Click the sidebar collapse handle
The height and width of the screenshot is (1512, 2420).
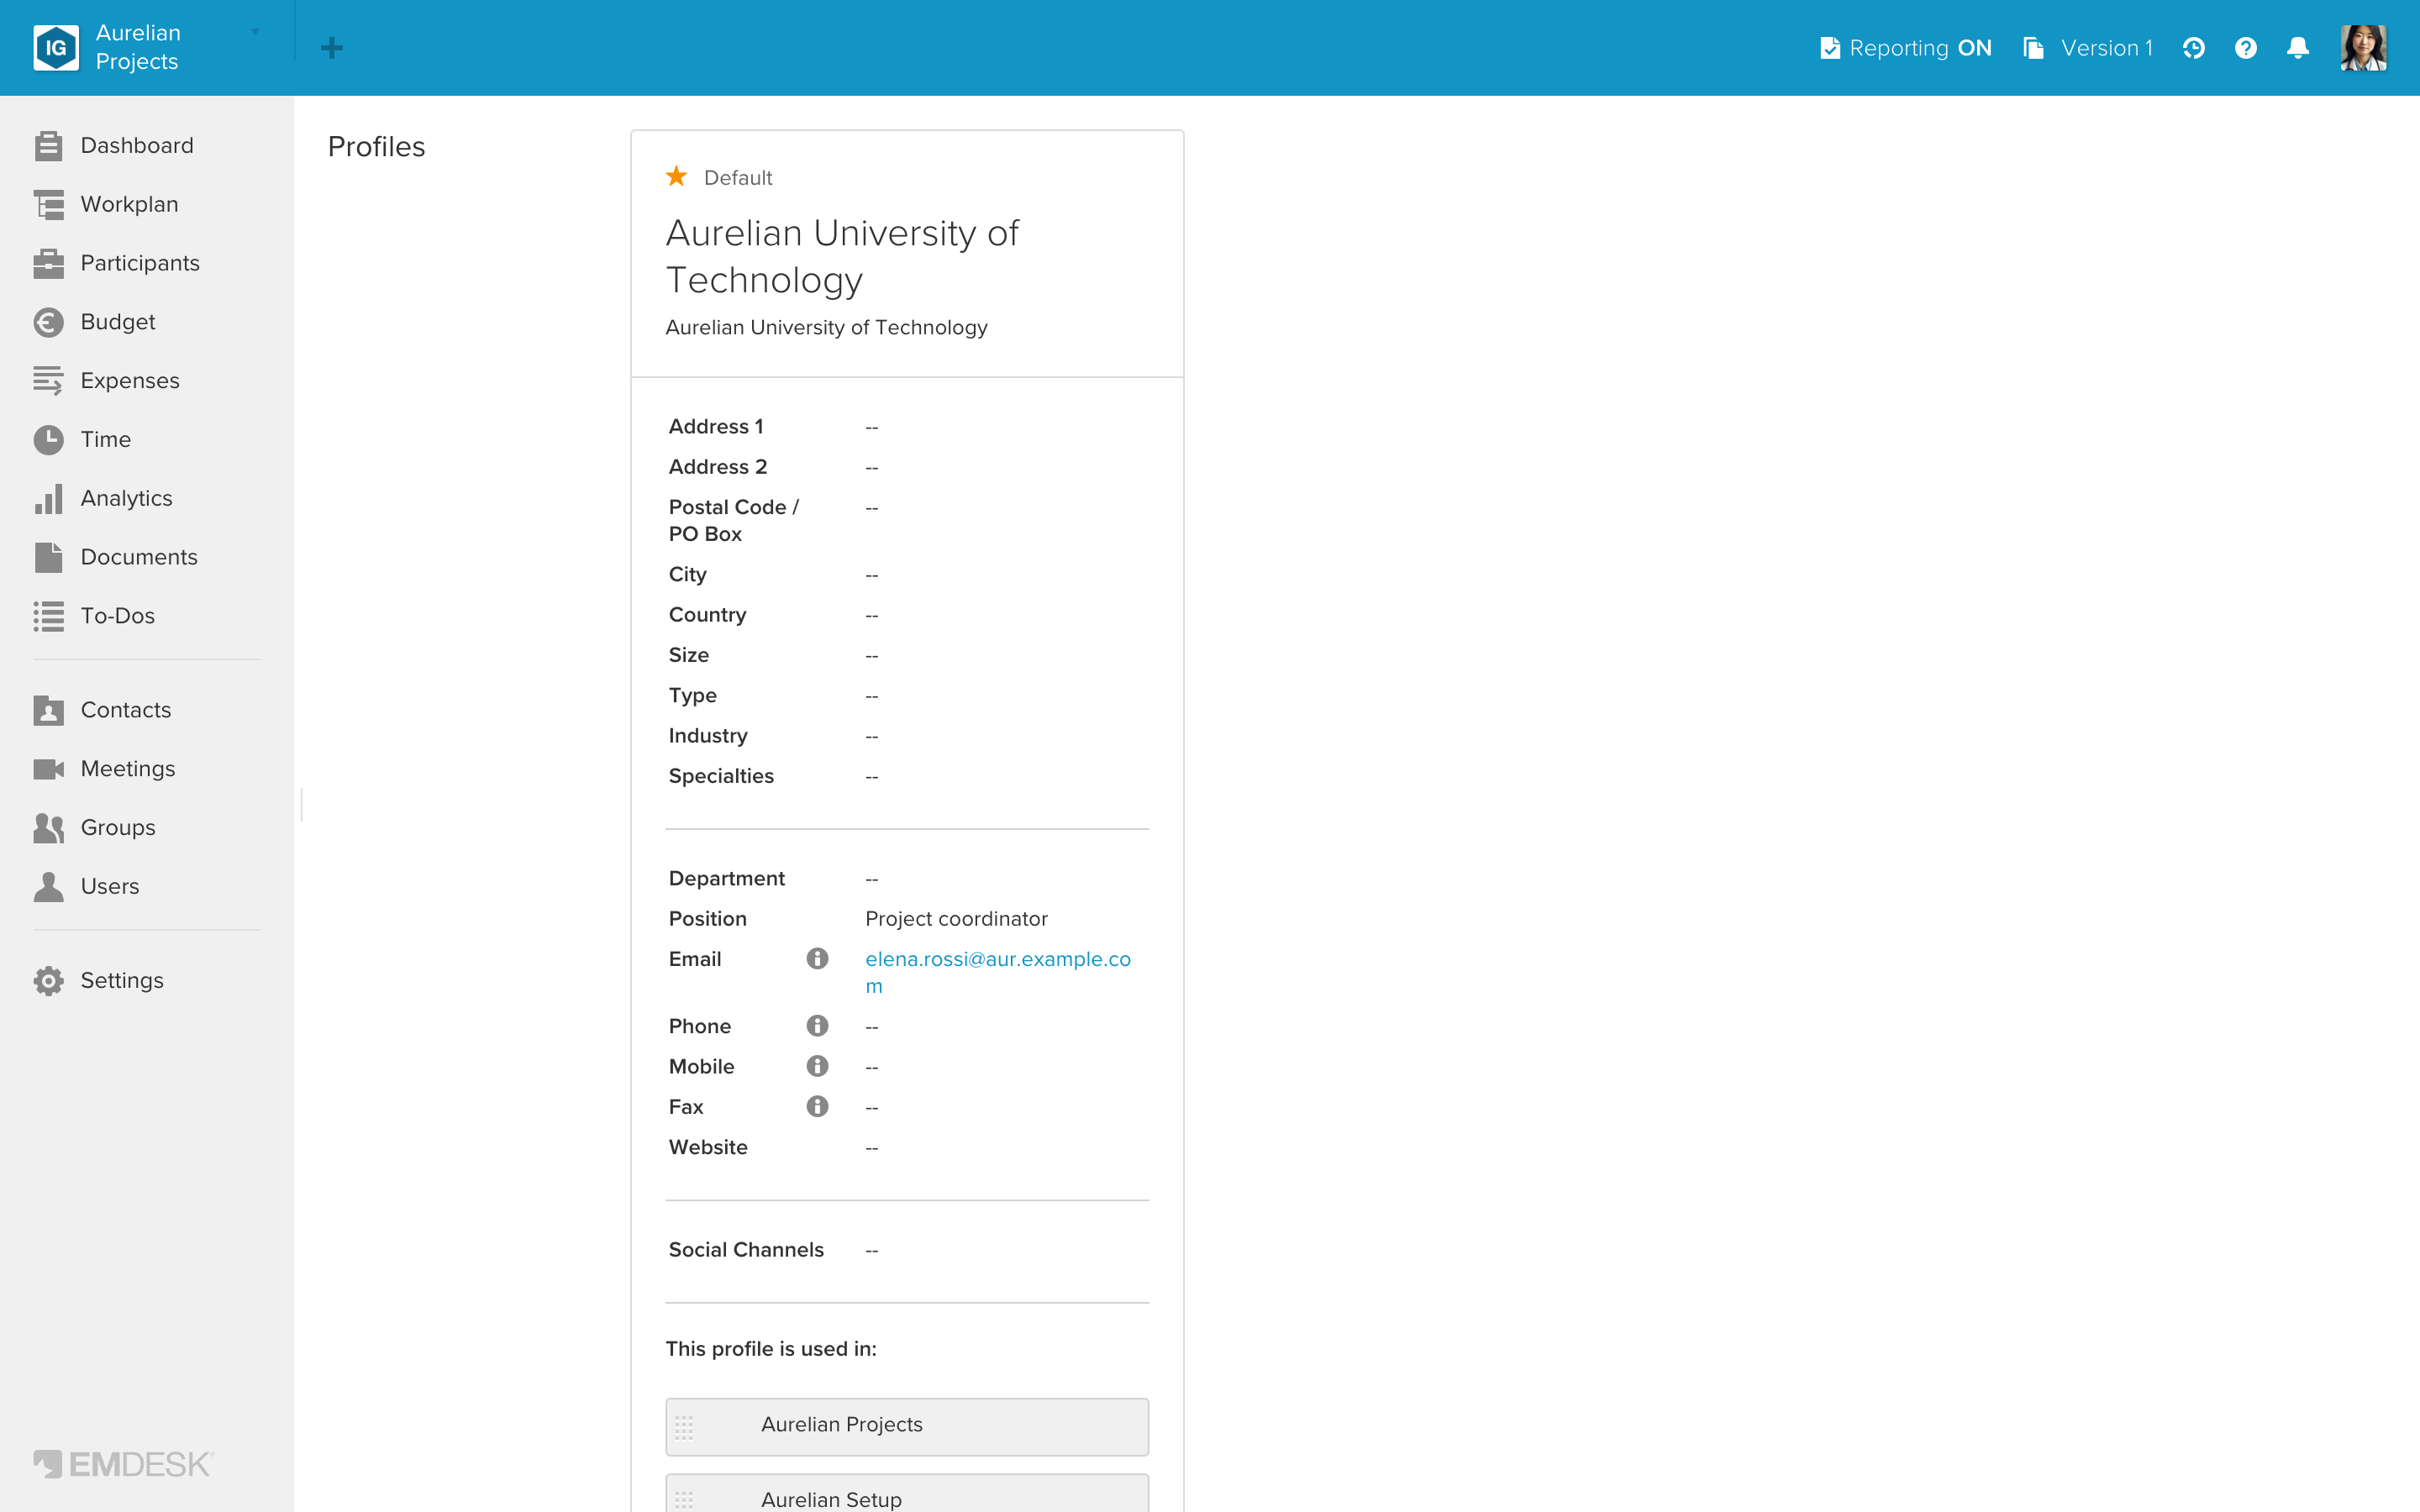pos(301,804)
